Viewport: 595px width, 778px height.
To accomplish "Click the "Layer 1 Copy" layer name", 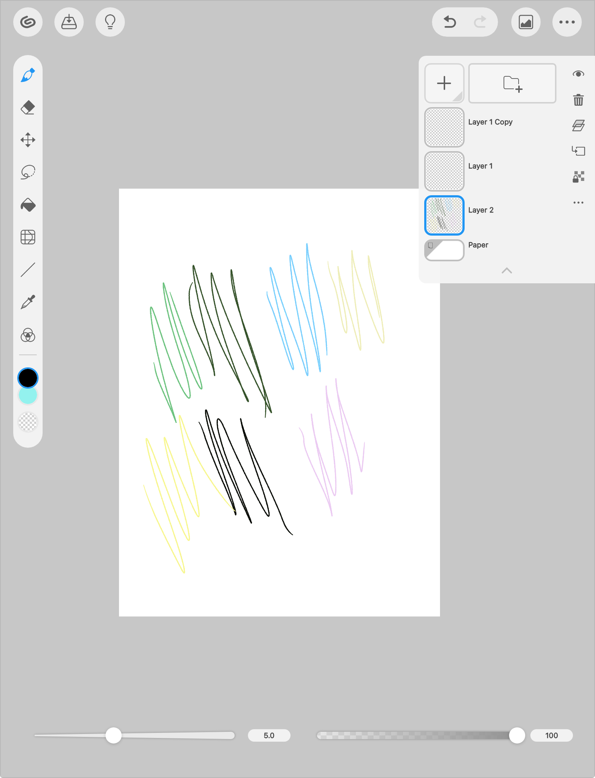I will (x=490, y=122).
